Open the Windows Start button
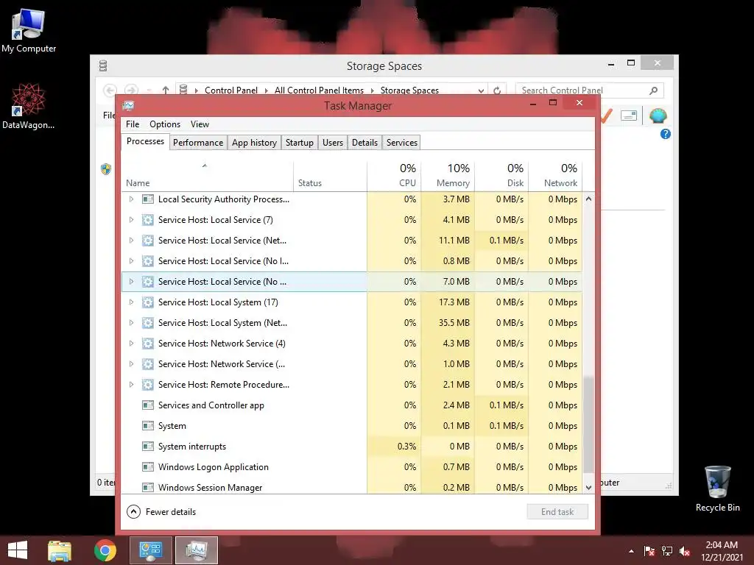 (x=18, y=550)
